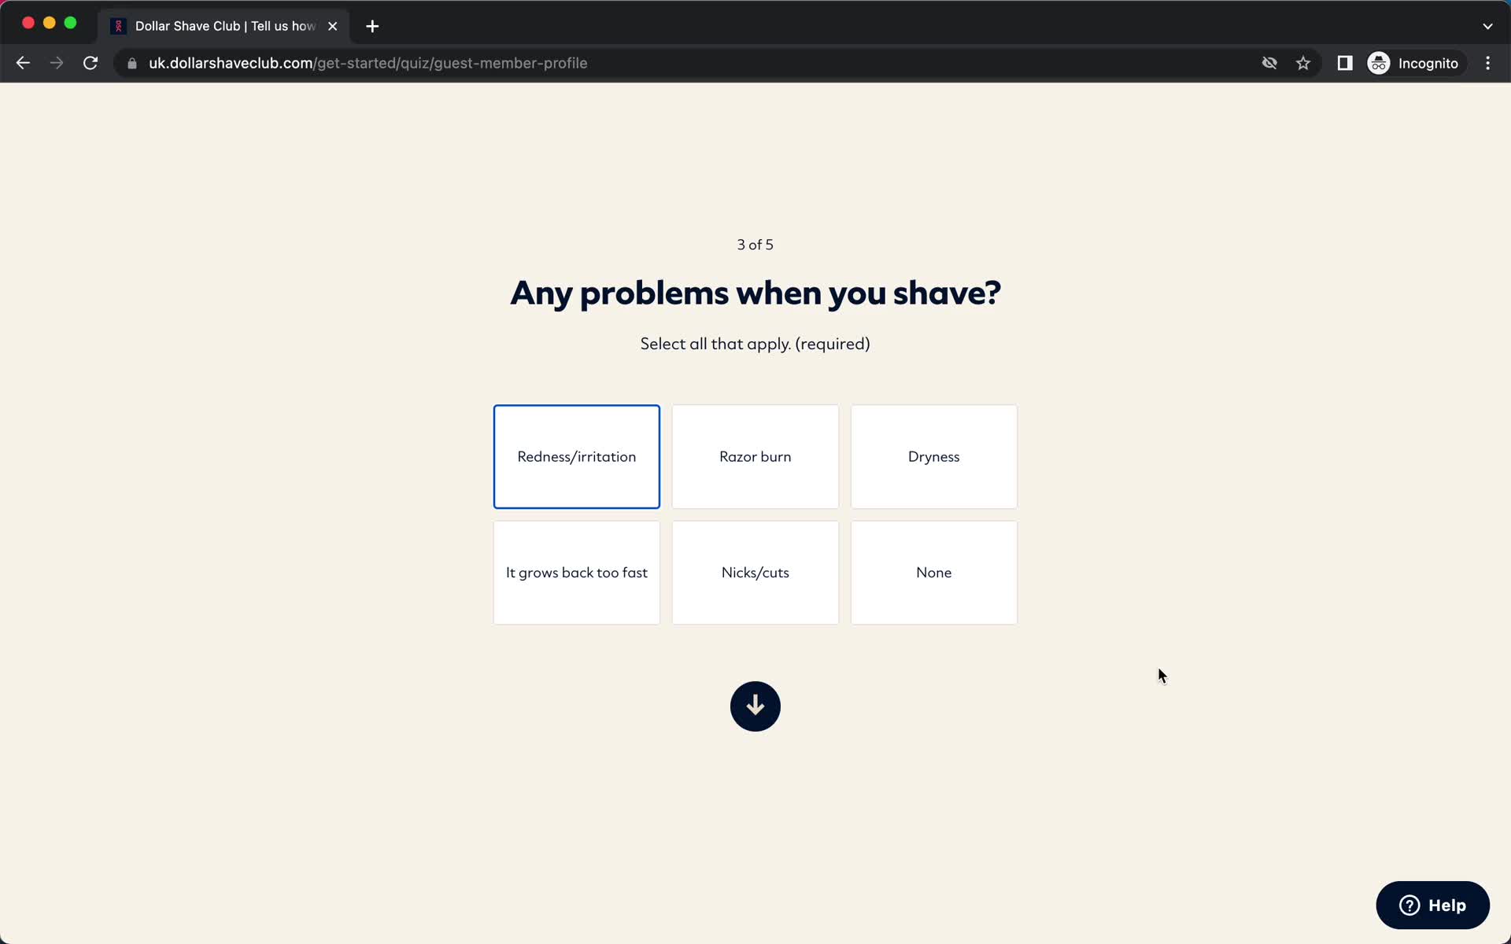
Task: Click the browser back navigation icon
Action: [x=22, y=62]
